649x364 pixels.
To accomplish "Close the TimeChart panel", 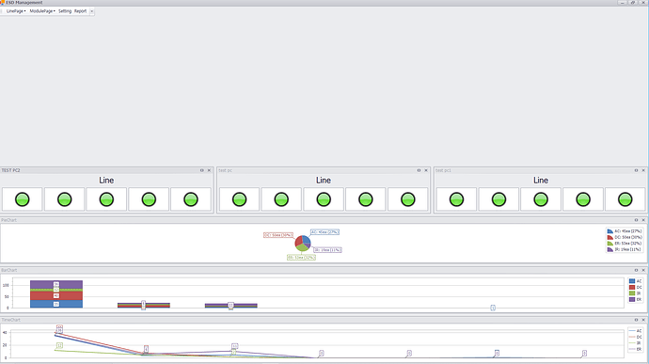I will pos(643,320).
